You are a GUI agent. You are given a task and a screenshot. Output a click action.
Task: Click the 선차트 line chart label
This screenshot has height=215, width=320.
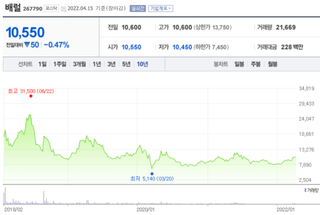tap(25, 64)
